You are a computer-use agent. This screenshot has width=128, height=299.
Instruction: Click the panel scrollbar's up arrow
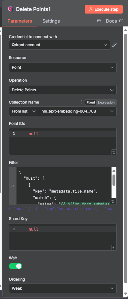[x=125, y=30]
